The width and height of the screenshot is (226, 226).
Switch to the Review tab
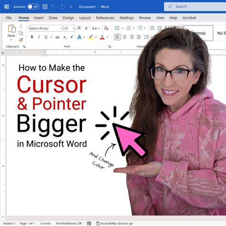click(x=145, y=18)
